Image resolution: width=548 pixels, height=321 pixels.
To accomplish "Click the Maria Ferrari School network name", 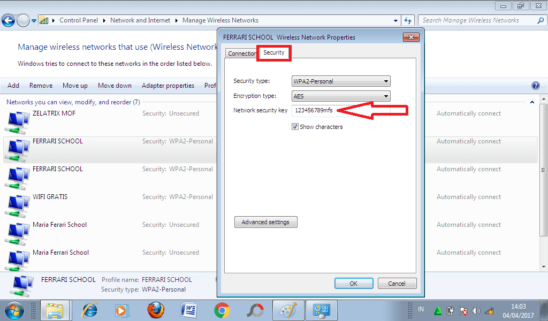I will tap(61, 252).
